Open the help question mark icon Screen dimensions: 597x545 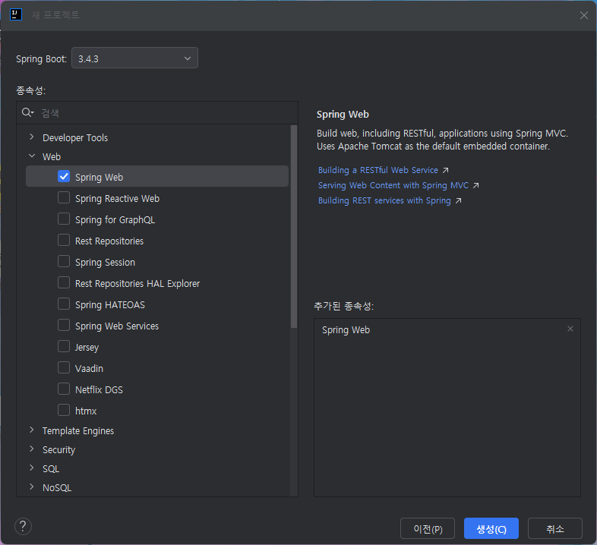click(x=23, y=527)
